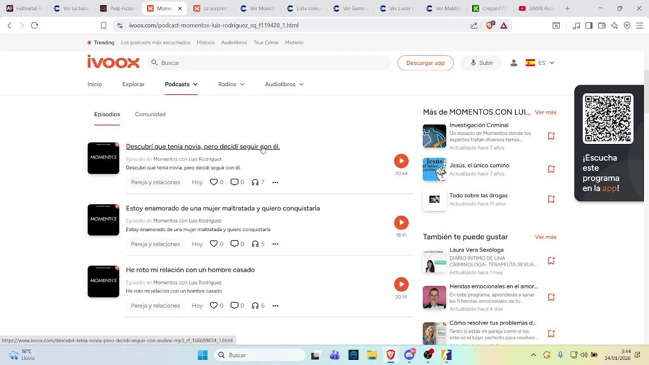Open the Windows Start button
The width and height of the screenshot is (649, 365).
tap(202, 355)
